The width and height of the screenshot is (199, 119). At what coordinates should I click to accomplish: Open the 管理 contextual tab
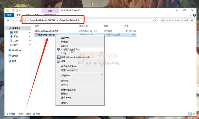point(50,11)
